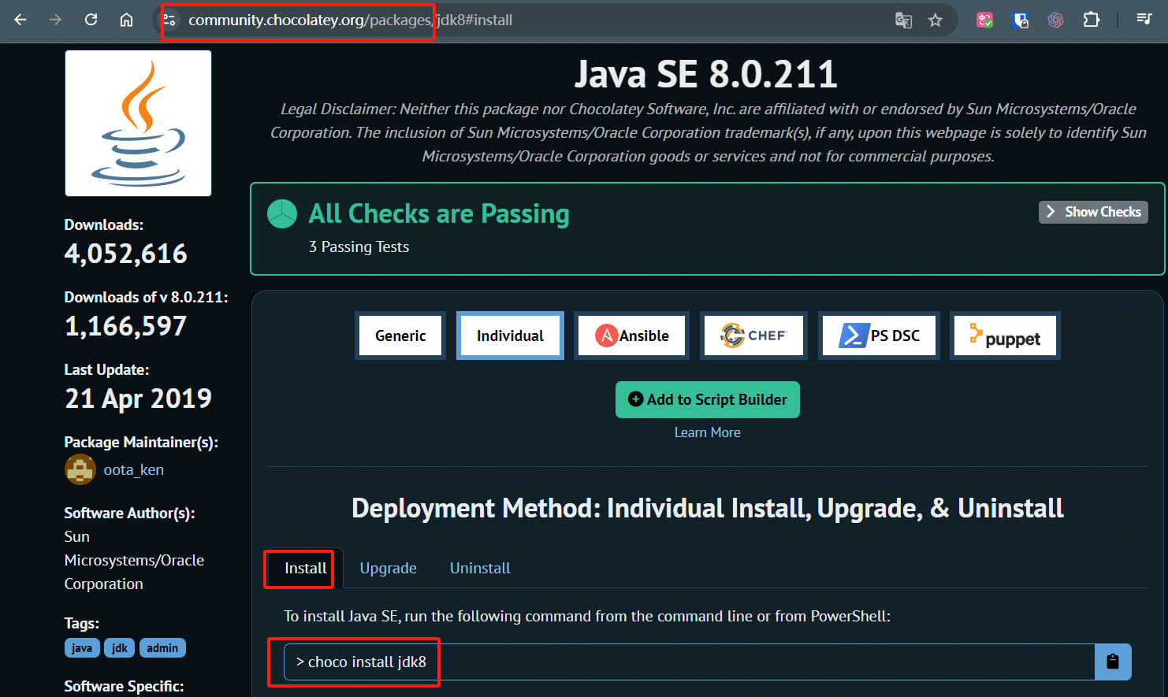Go back with the browser back arrow
Image resolution: width=1168 pixels, height=697 pixels.
(20, 20)
